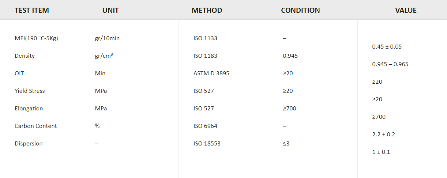Select the Yield Stress row label
447x178 pixels.
(x=30, y=91)
